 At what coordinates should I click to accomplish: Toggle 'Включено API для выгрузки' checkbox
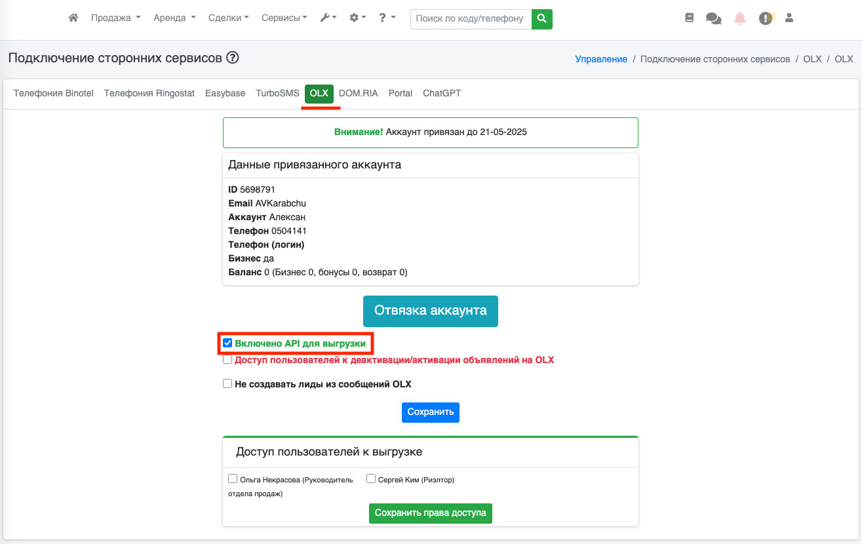227,343
